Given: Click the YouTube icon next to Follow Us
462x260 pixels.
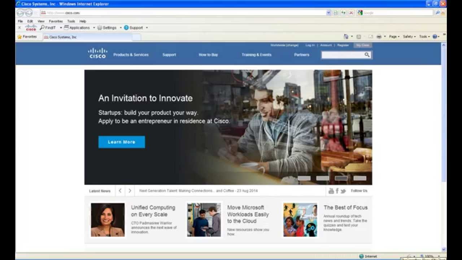Looking at the screenshot, I should tap(331, 191).
